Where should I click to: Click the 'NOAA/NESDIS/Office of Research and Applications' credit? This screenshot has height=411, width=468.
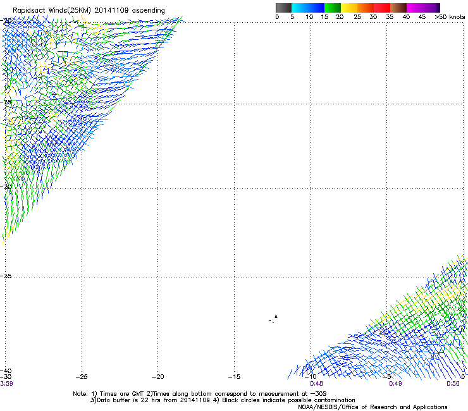point(373,407)
